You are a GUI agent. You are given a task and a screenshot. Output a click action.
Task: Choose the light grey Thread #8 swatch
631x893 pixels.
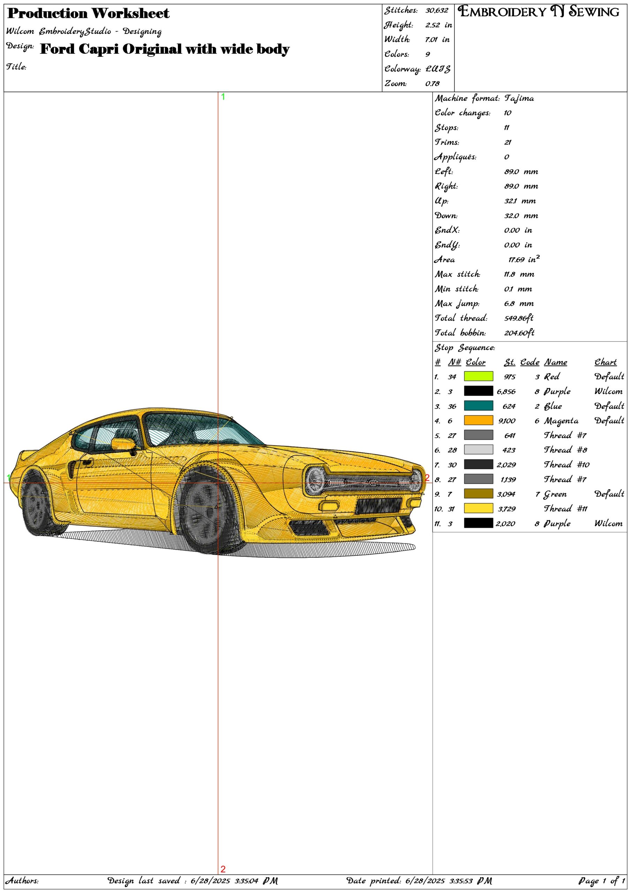[478, 450]
